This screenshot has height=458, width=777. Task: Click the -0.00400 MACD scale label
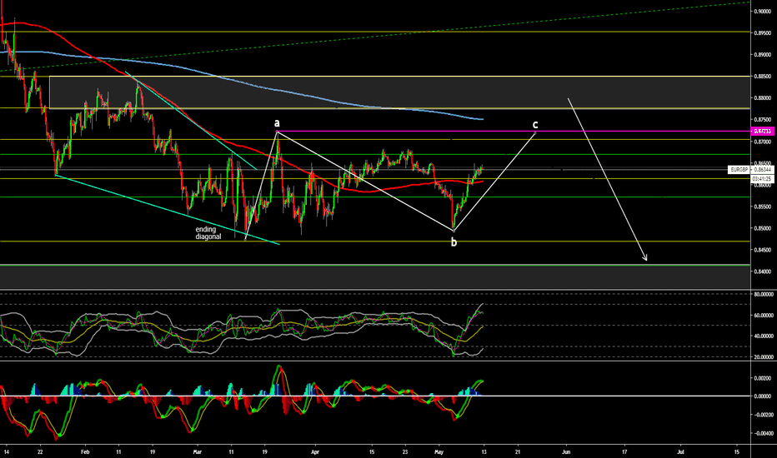click(x=763, y=433)
